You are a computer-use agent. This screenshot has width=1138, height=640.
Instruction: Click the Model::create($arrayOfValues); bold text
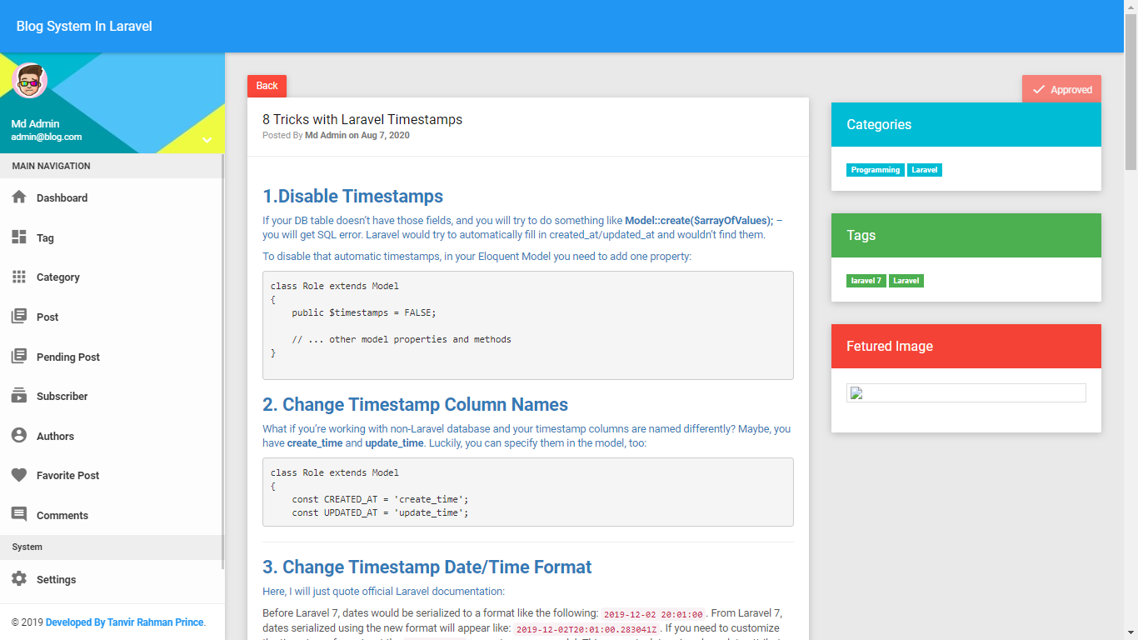click(x=699, y=221)
